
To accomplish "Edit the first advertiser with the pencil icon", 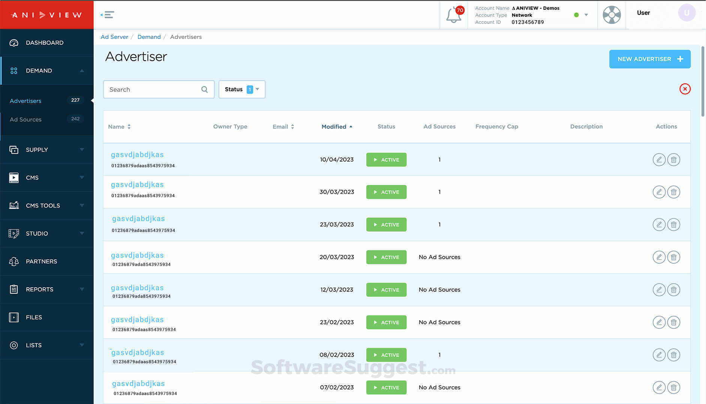I will tap(659, 159).
